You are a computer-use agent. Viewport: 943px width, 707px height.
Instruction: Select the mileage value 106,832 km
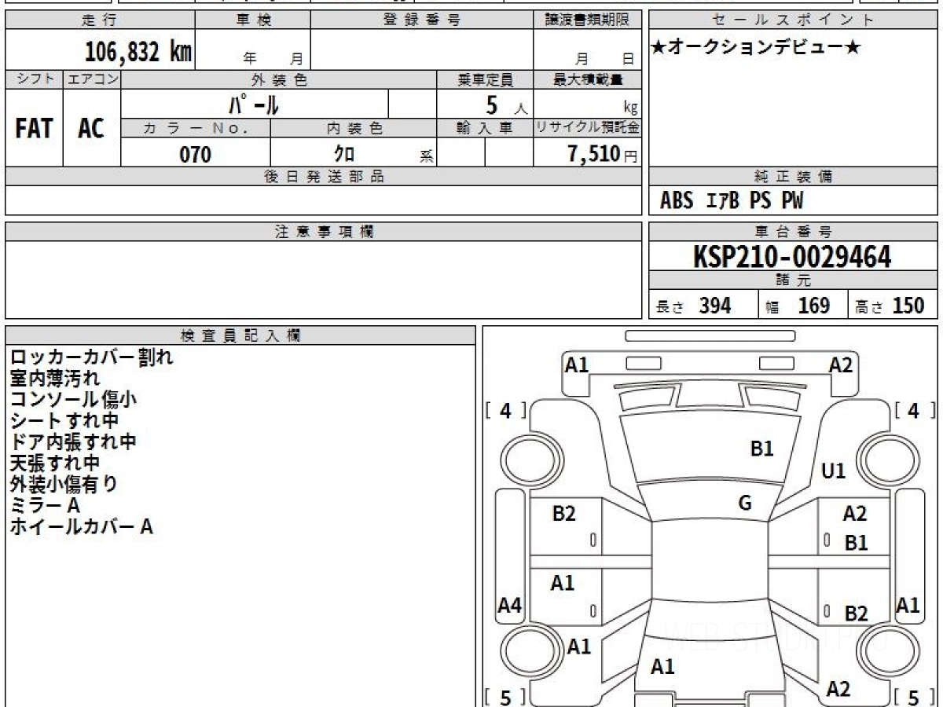click(x=138, y=52)
